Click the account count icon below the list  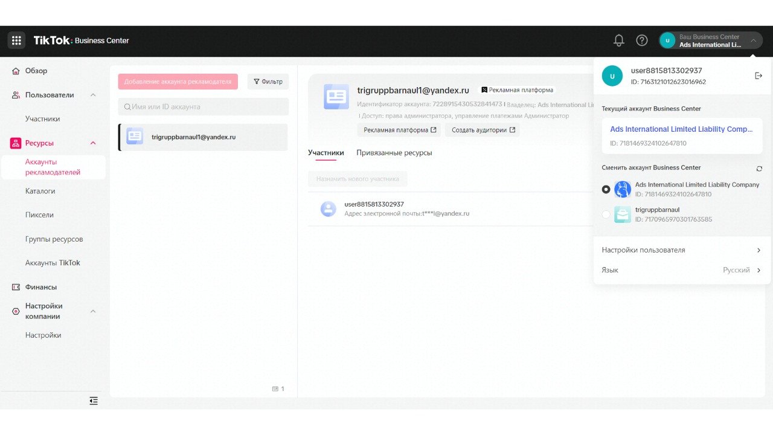click(x=275, y=389)
